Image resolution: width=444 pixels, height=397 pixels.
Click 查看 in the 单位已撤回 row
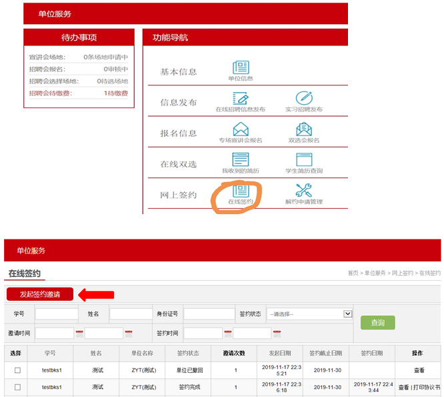(x=419, y=370)
